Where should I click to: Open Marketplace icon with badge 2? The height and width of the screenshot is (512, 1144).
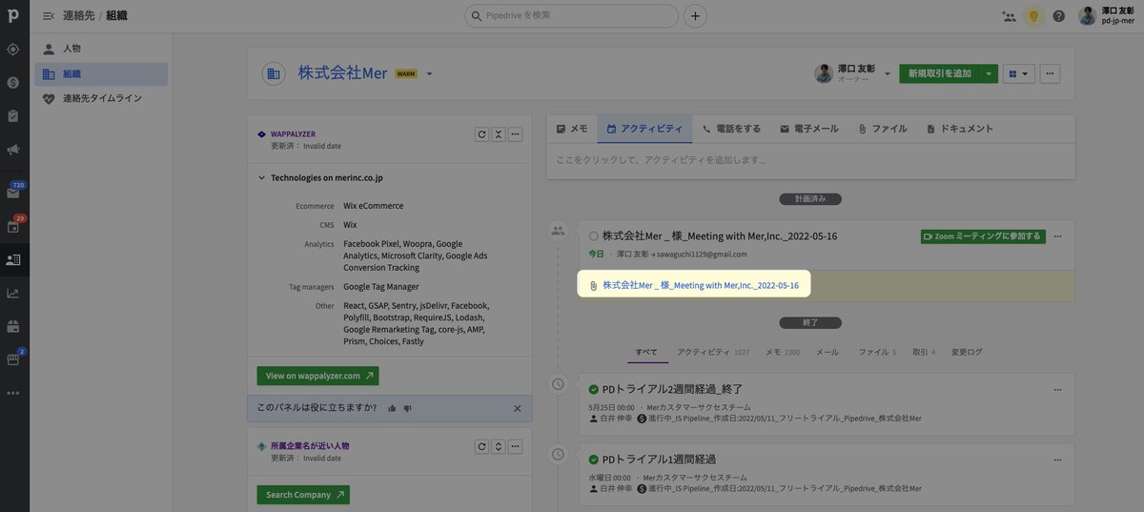[13, 359]
